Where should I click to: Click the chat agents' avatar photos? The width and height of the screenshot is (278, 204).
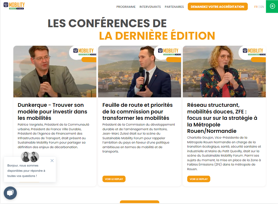pyautogui.click(x=30, y=157)
